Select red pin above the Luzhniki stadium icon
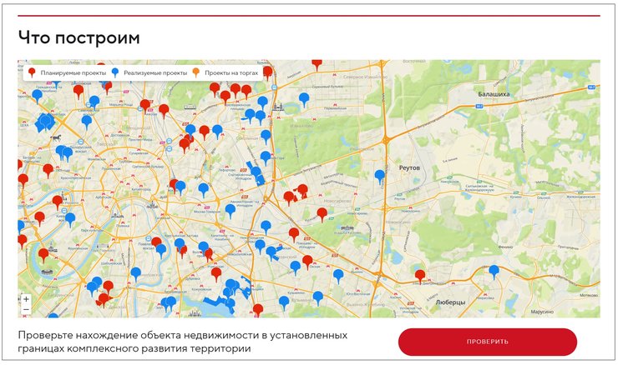 point(43,255)
